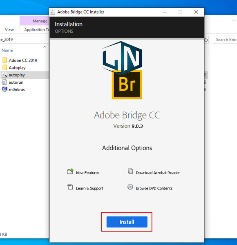Click the New Features icon
This screenshot has width=237, height=245.
70,171
